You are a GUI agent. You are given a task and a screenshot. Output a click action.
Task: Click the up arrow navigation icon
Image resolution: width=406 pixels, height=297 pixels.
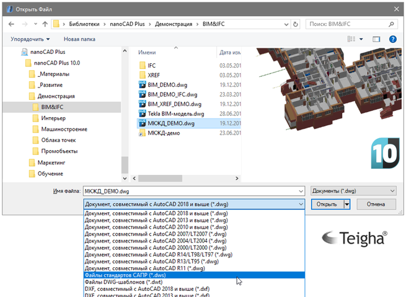click(x=45, y=24)
